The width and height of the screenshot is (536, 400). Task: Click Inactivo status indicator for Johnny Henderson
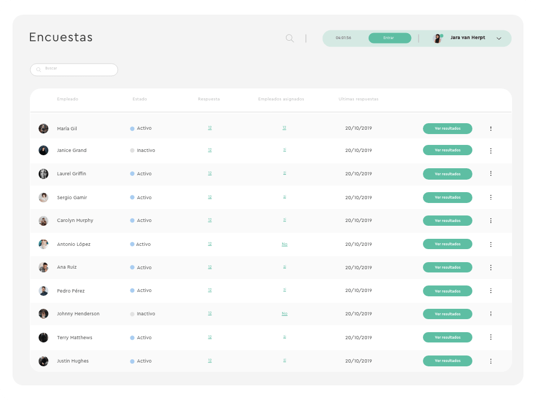(x=132, y=314)
